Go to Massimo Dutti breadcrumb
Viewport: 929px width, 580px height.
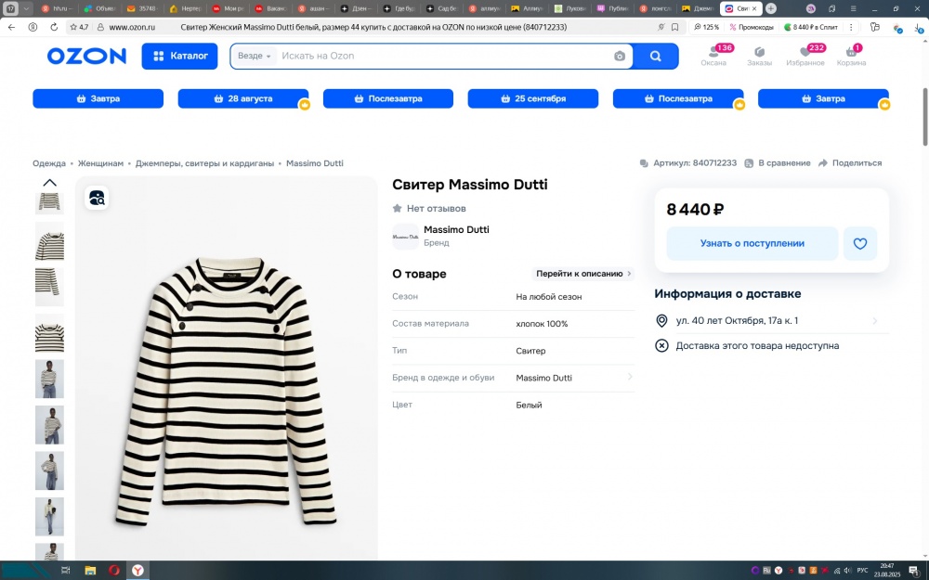coord(315,163)
